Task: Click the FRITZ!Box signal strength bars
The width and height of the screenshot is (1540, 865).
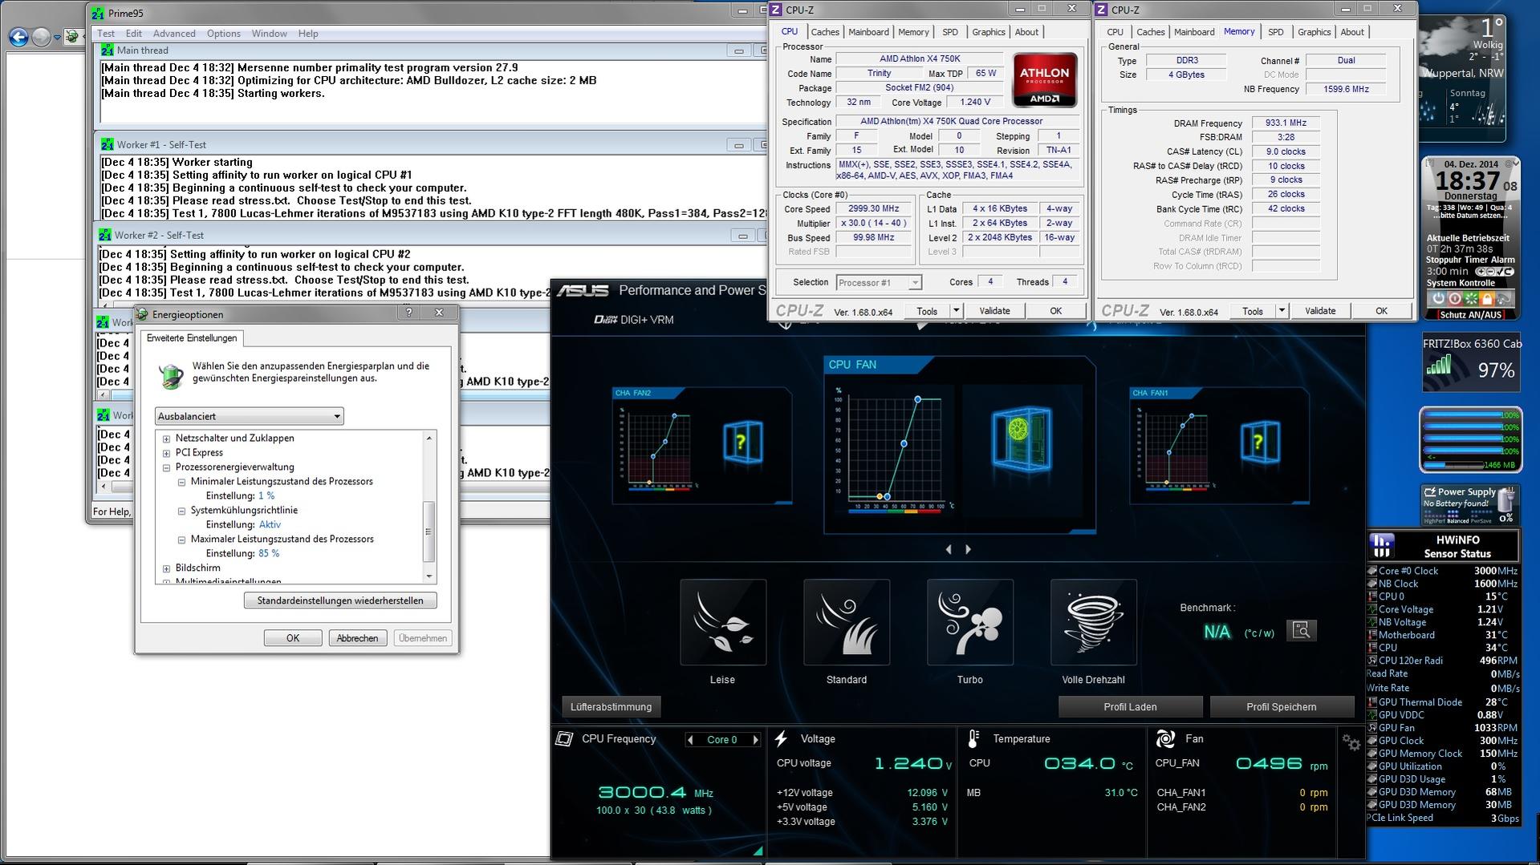Action: point(1439,366)
